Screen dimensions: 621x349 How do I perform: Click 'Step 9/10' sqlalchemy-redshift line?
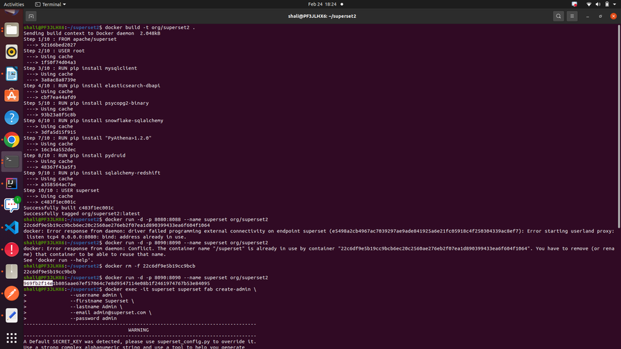point(92,173)
